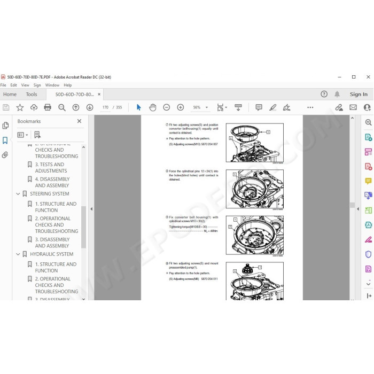Zoom out with minus icon

167,107
